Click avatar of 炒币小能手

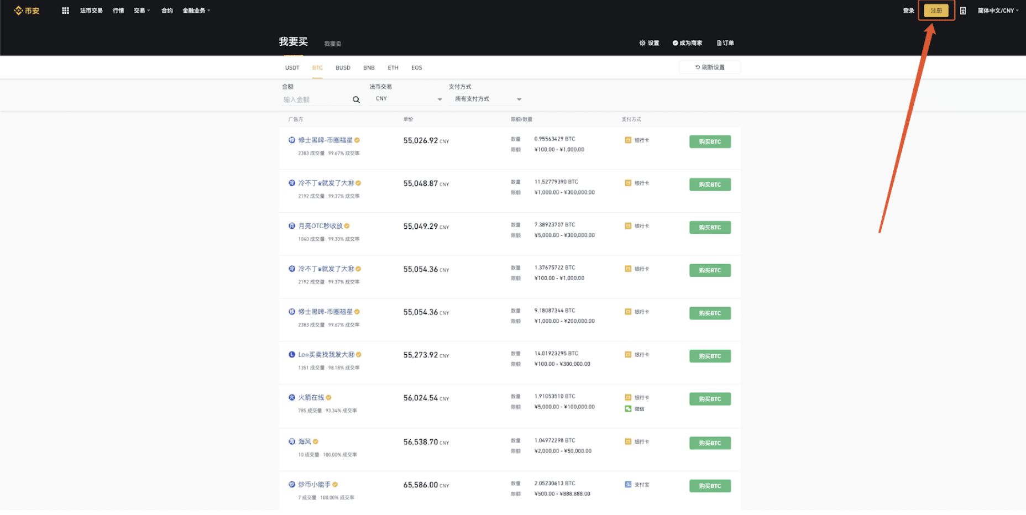click(292, 485)
